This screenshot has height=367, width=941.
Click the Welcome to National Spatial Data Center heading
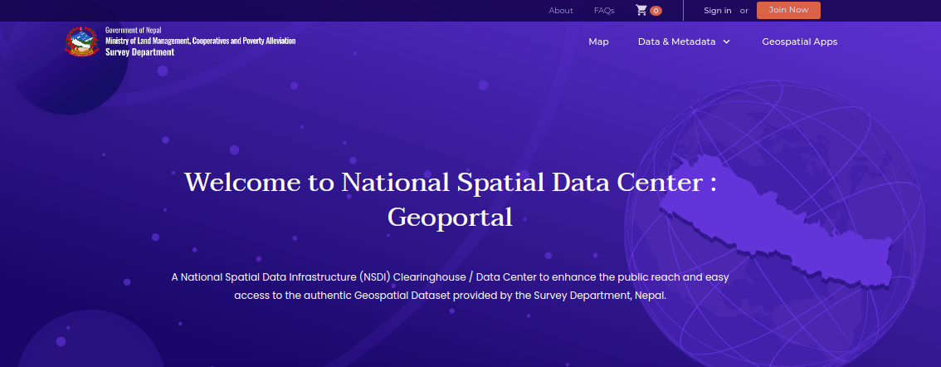point(450,198)
